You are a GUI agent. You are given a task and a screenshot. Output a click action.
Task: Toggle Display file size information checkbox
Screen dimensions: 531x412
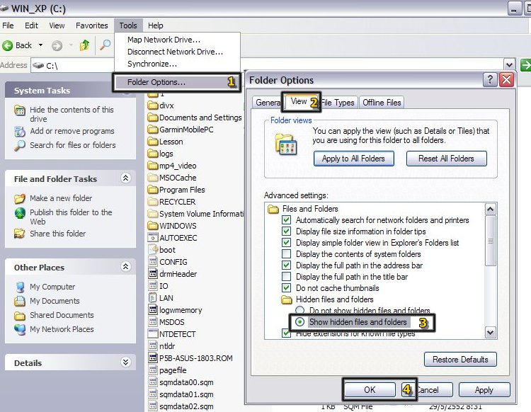(x=287, y=231)
